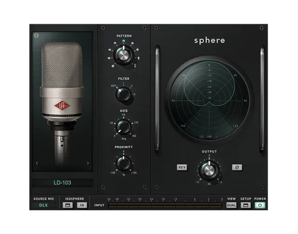This screenshot has width=298, height=234.
Task: Open the LD-103 mic model selector
Action: tap(62, 183)
